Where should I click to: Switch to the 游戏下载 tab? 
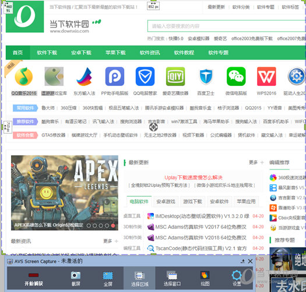[192, 201]
